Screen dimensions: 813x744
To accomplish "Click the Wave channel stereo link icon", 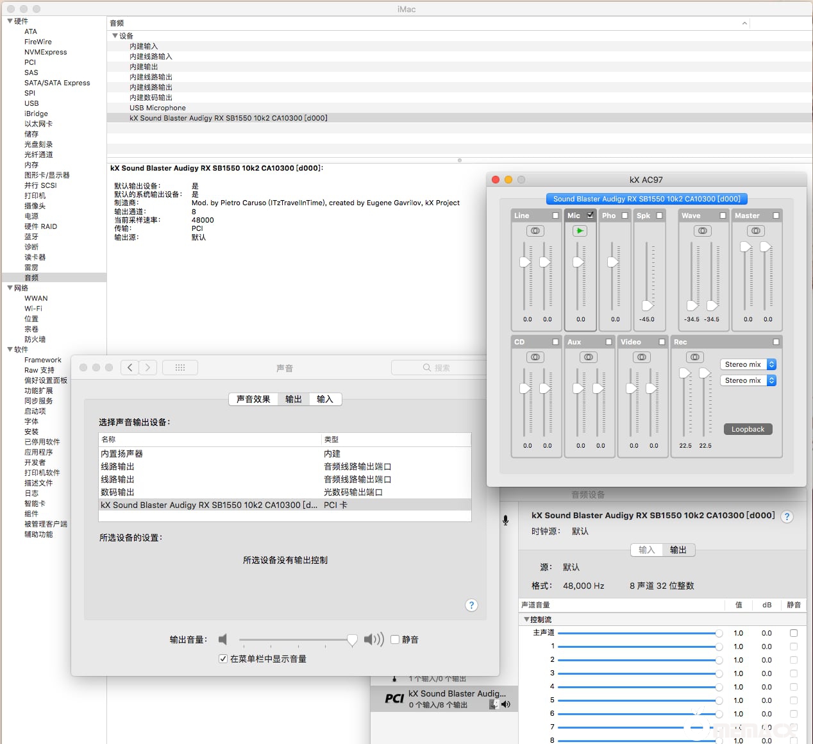I will tap(703, 231).
